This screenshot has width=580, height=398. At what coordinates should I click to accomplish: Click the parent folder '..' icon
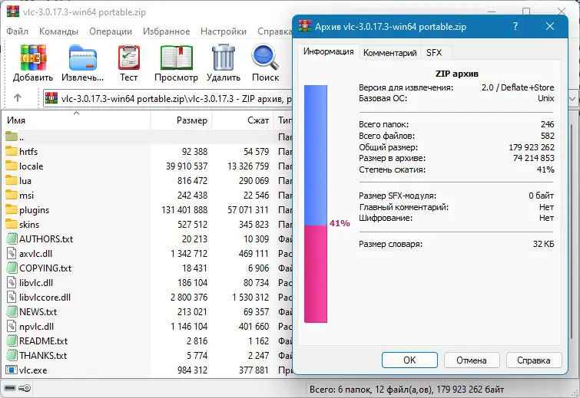click(12, 137)
